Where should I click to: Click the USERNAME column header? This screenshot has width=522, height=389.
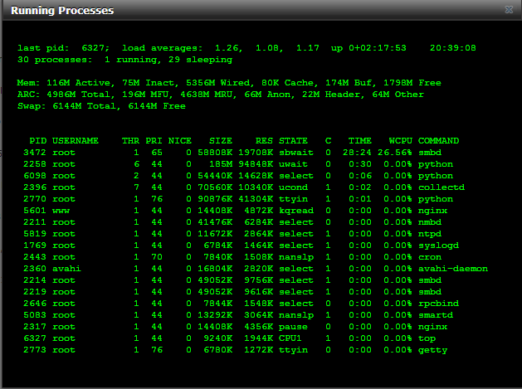click(x=76, y=141)
